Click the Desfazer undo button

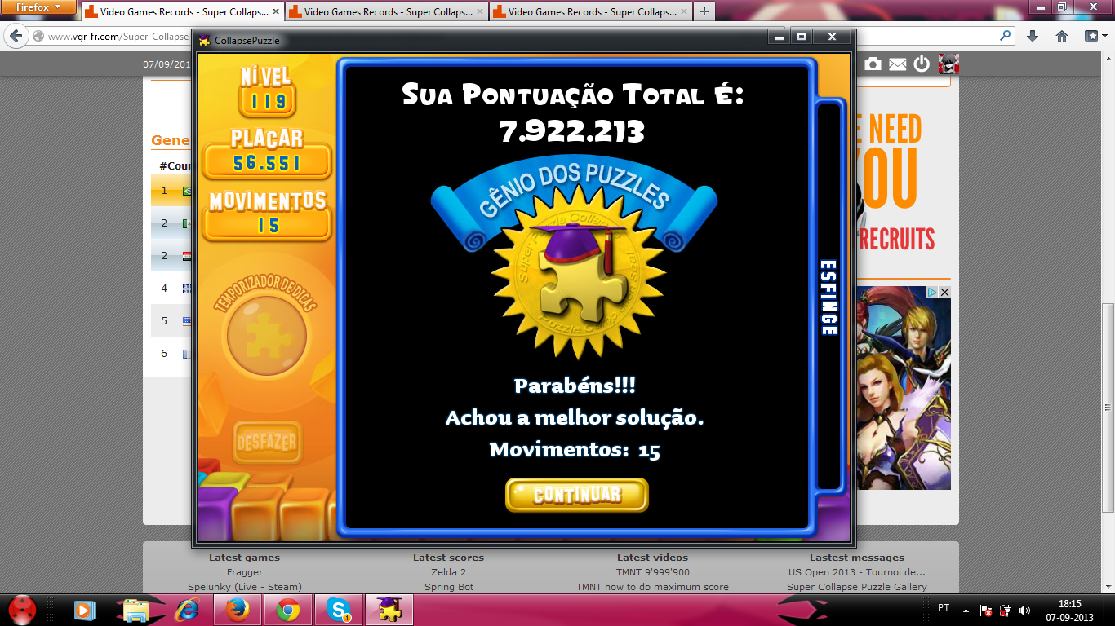click(267, 443)
